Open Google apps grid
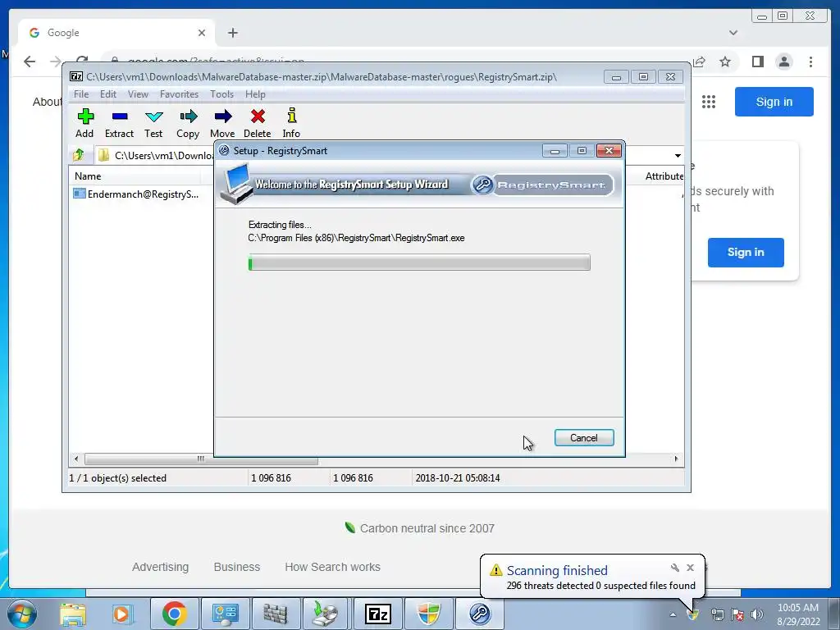This screenshot has height=630, width=840. tap(709, 102)
